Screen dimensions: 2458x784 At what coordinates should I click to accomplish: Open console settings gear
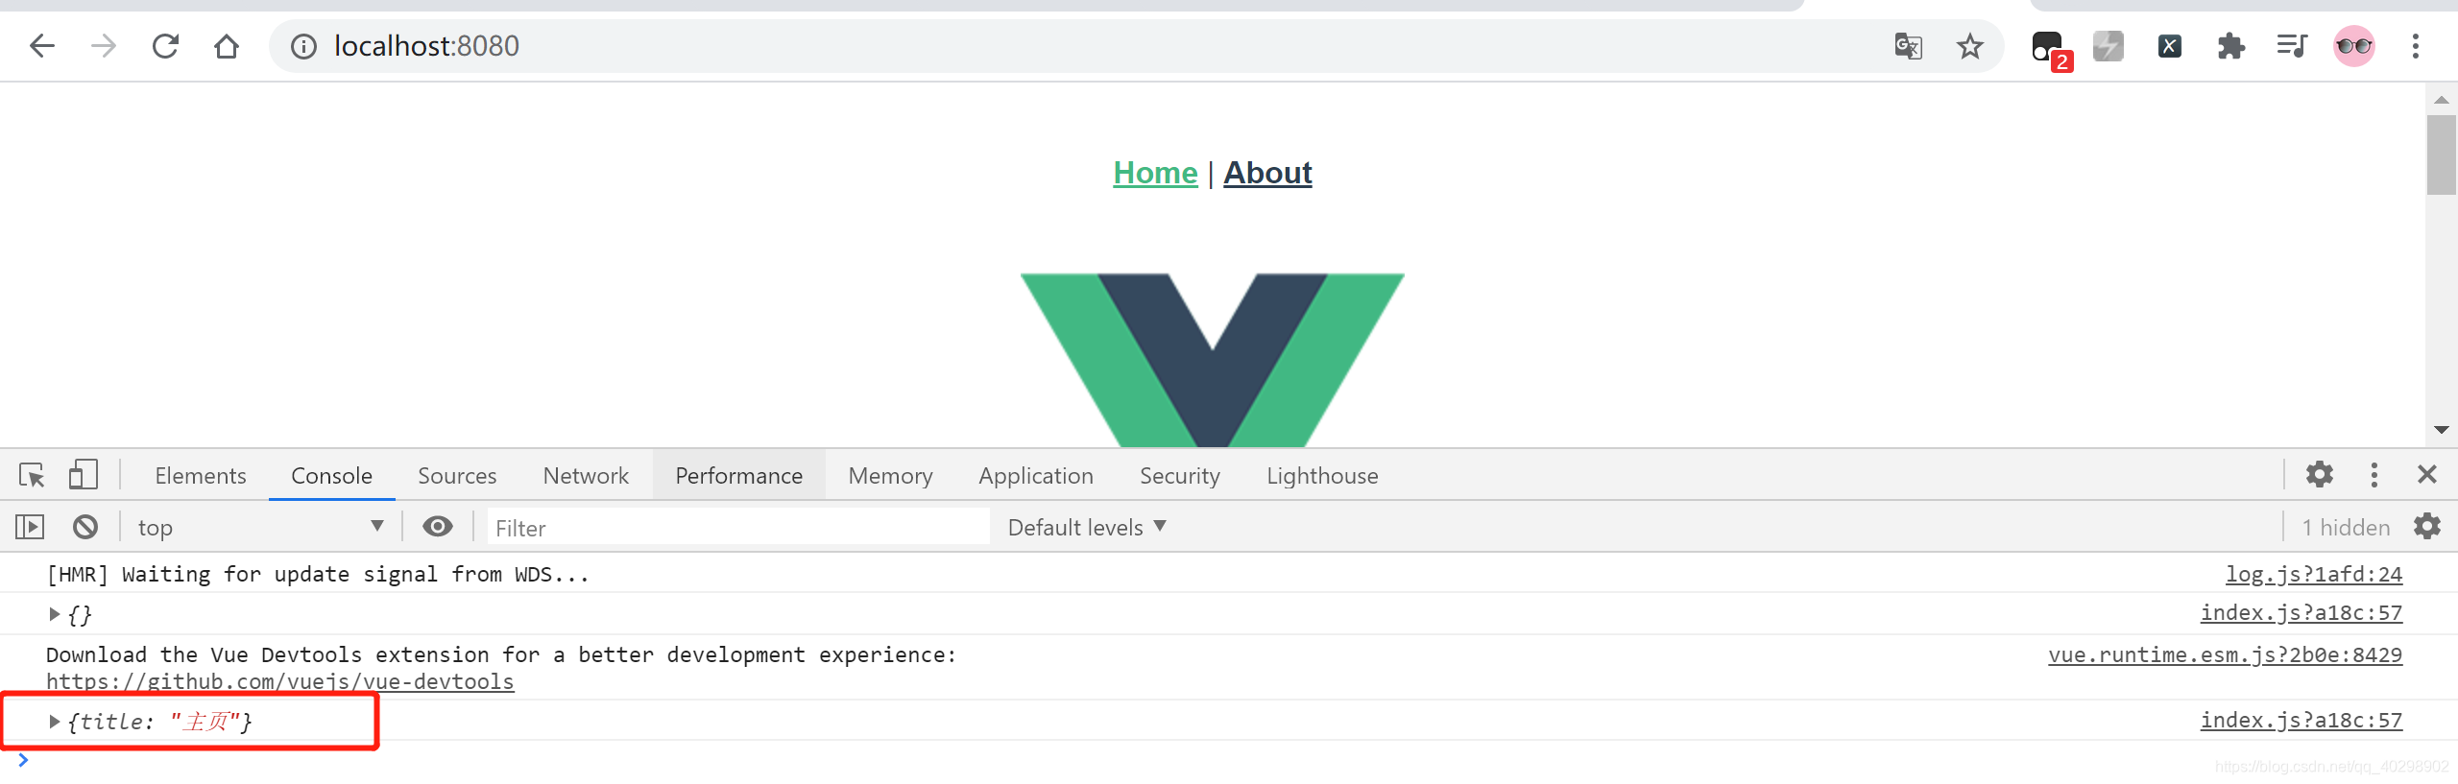click(2427, 526)
